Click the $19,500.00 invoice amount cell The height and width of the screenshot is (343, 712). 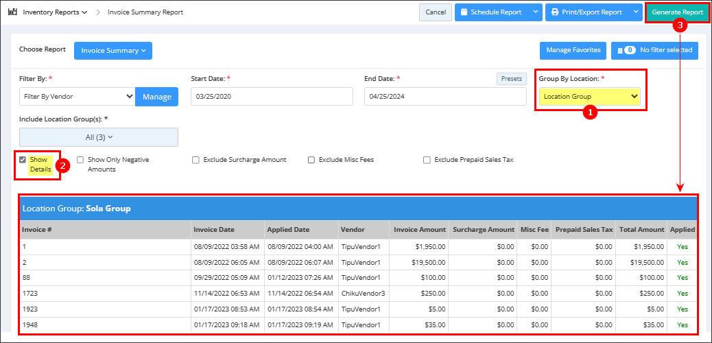[418, 262]
